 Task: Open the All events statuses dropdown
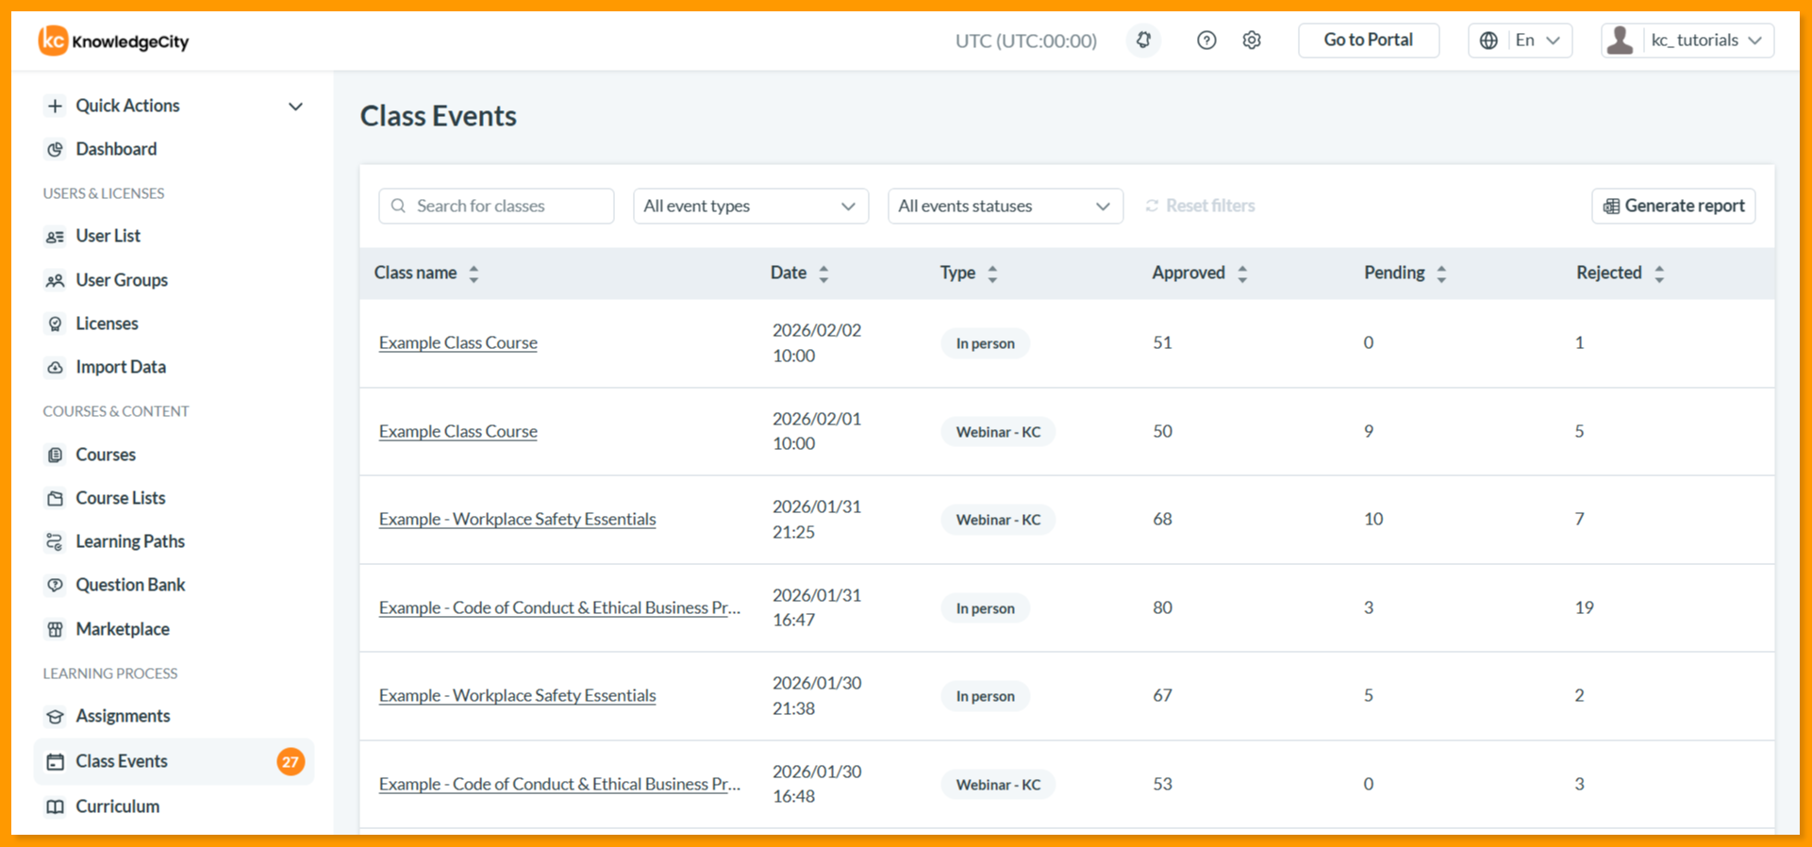click(1006, 206)
